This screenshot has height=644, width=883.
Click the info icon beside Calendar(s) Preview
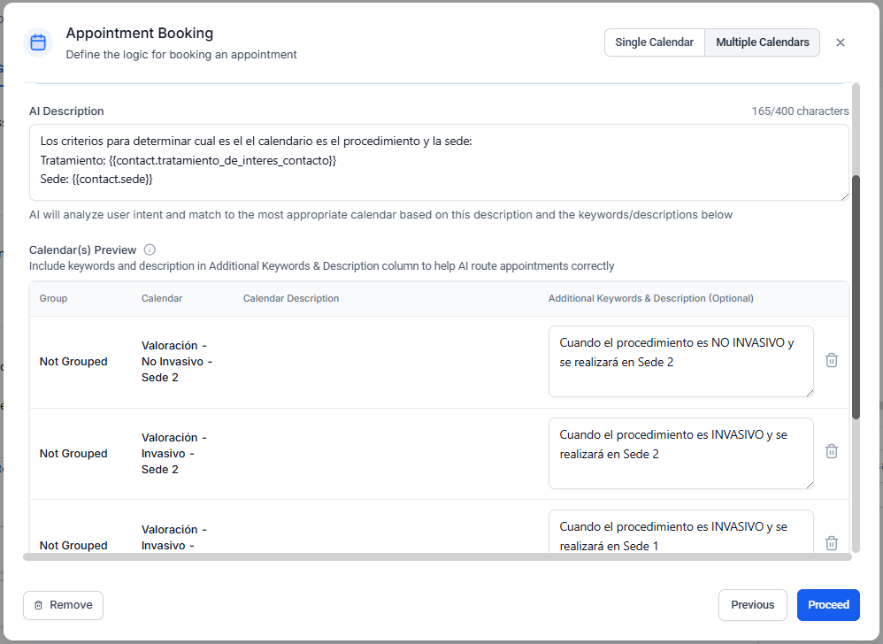click(x=150, y=249)
